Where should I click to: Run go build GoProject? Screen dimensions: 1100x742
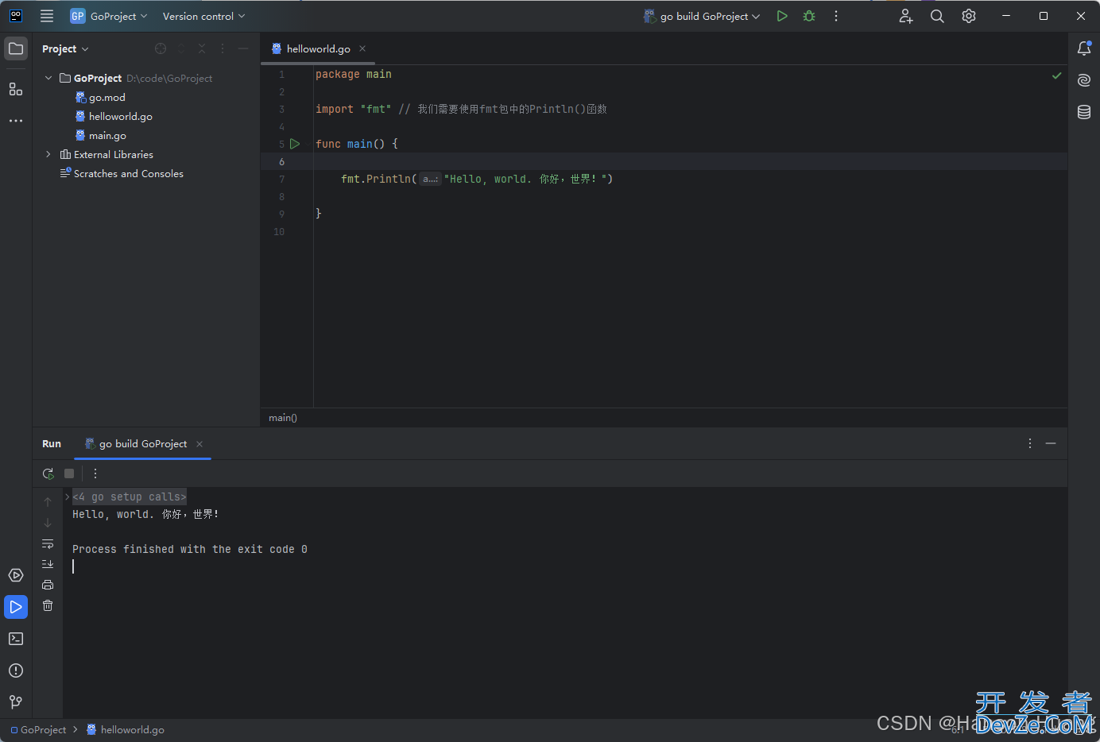[x=782, y=16]
